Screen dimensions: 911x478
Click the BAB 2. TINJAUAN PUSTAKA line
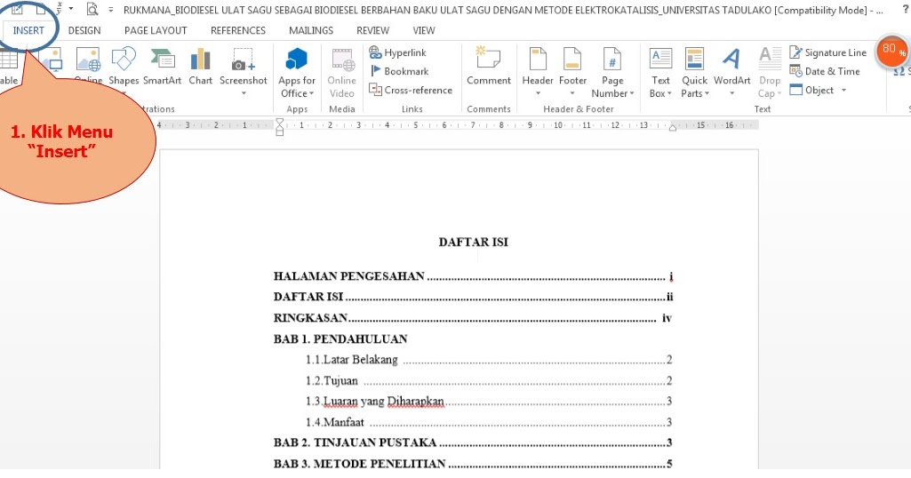click(473, 442)
